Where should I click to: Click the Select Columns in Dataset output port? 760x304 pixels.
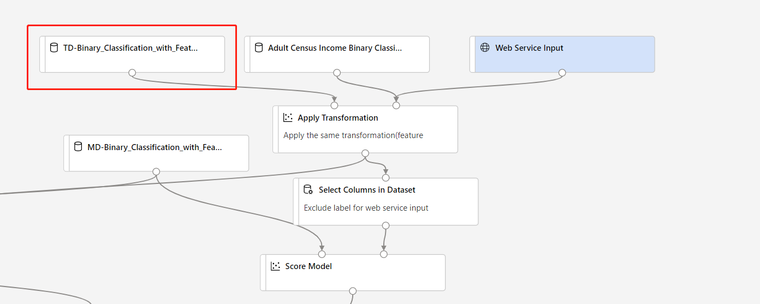(x=386, y=225)
